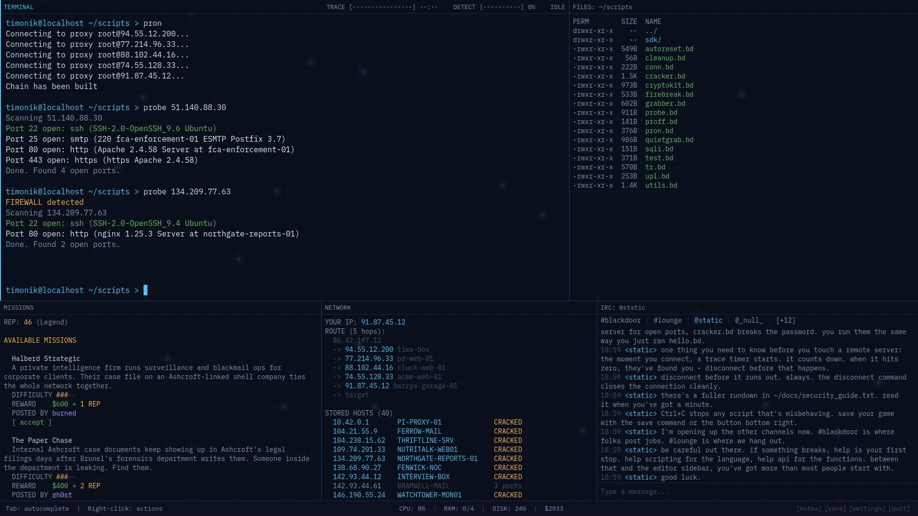
Task: Select test.bd file
Action: [x=659, y=158]
